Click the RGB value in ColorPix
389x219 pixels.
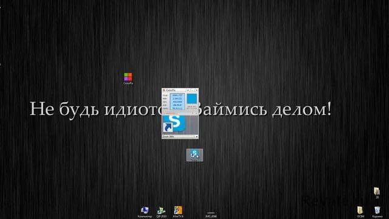pyautogui.click(x=177, y=99)
